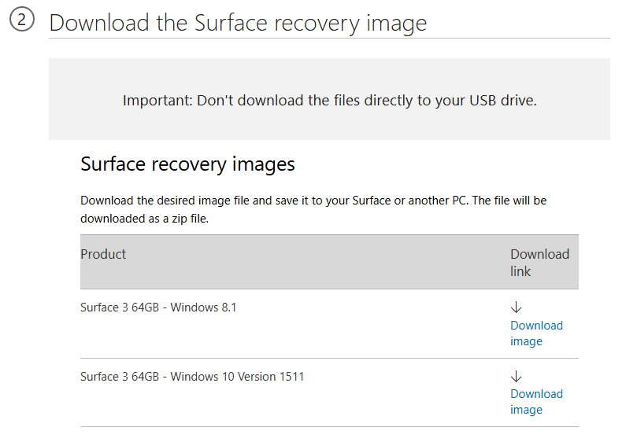Viewport: 626px width, 442px height.
Task: Open Download image link for Version 1511
Action: click(536, 402)
